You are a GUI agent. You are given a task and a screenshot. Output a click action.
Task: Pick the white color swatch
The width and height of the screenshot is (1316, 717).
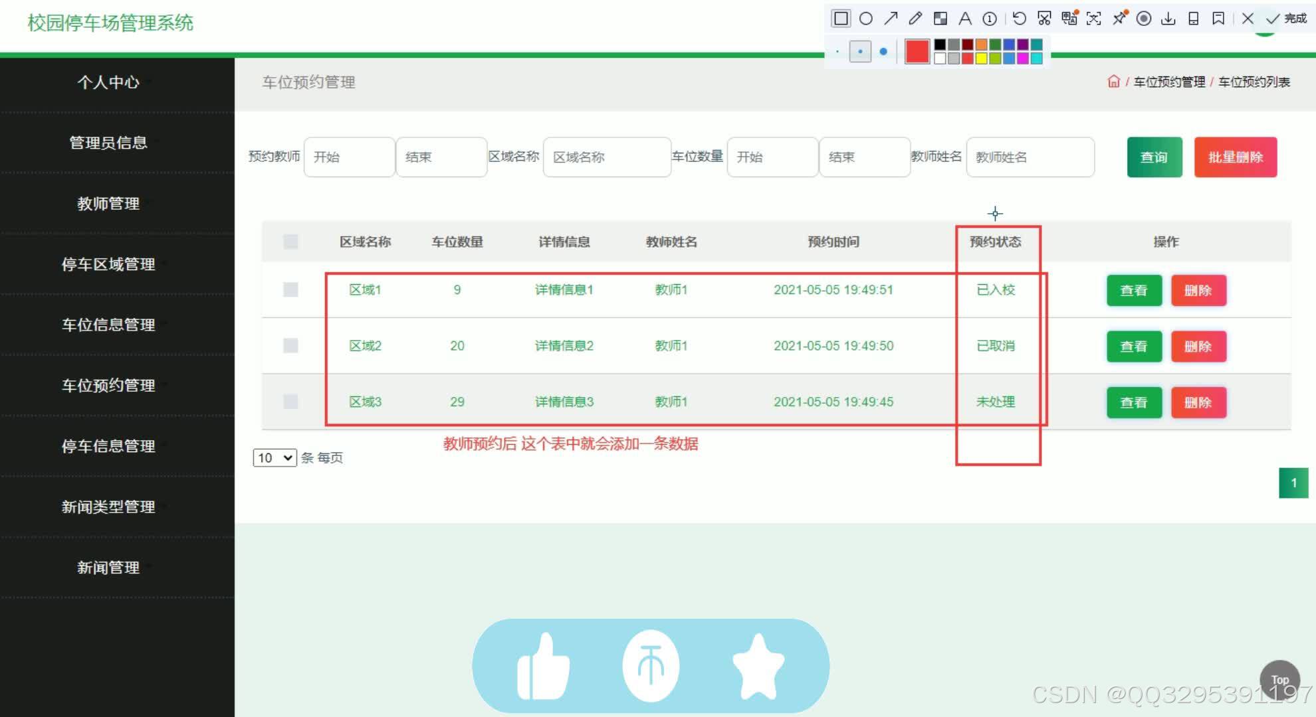940,58
